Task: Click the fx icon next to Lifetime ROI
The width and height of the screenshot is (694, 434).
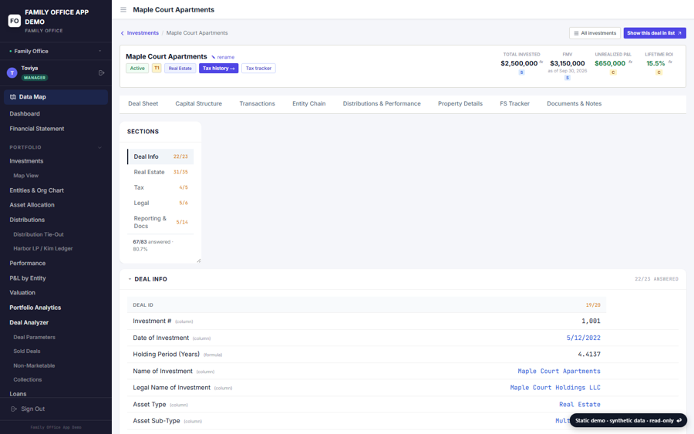Action: (x=670, y=62)
